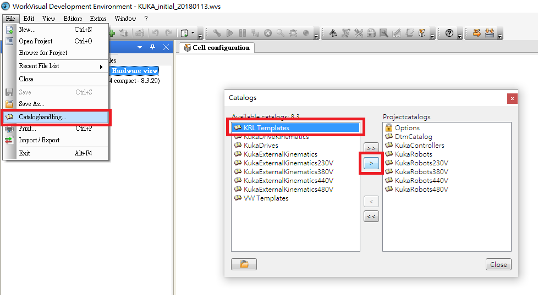Select the Cell configuration tab
This screenshot has width=538, height=295.
[x=217, y=48]
